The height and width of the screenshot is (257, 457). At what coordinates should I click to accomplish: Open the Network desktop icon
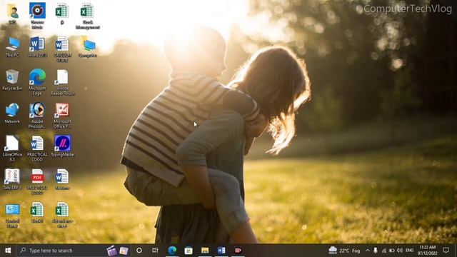pos(12,113)
